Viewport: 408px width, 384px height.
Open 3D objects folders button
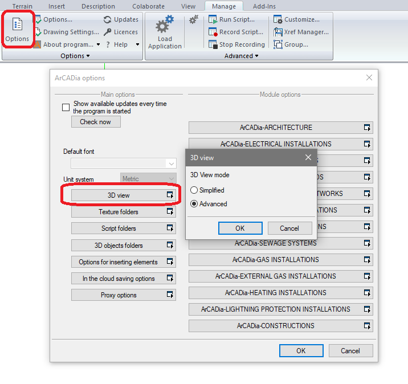pyautogui.click(x=123, y=246)
